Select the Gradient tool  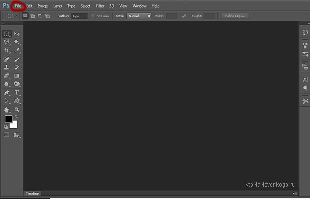(17, 75)
